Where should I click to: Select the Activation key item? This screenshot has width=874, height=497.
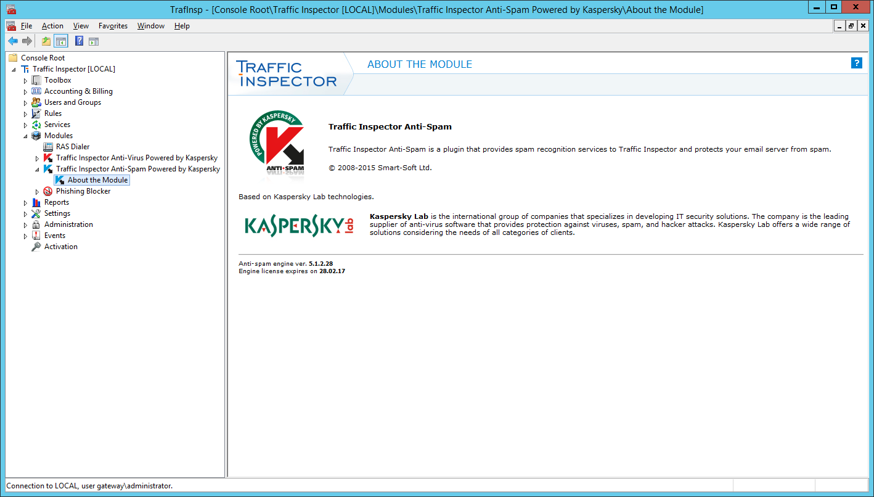click(60, 247)
